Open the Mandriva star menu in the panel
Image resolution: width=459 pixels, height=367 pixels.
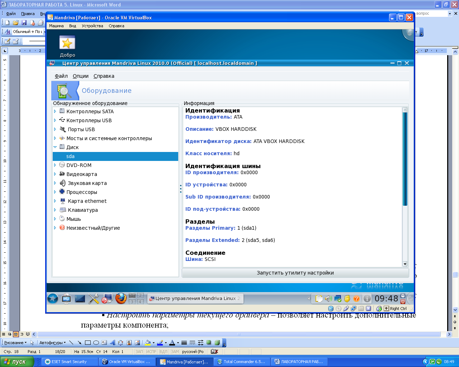(x=53, y=298)
